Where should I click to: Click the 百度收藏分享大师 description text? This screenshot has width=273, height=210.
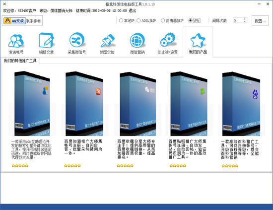136,149
